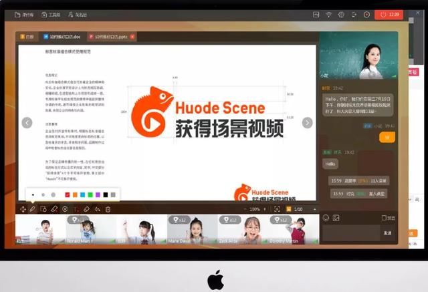
Task: Zoom in with the plus button
Action: [x=265, y=209]
